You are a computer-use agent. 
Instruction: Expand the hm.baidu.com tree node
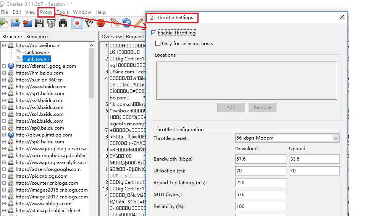[x=4, y=73]
